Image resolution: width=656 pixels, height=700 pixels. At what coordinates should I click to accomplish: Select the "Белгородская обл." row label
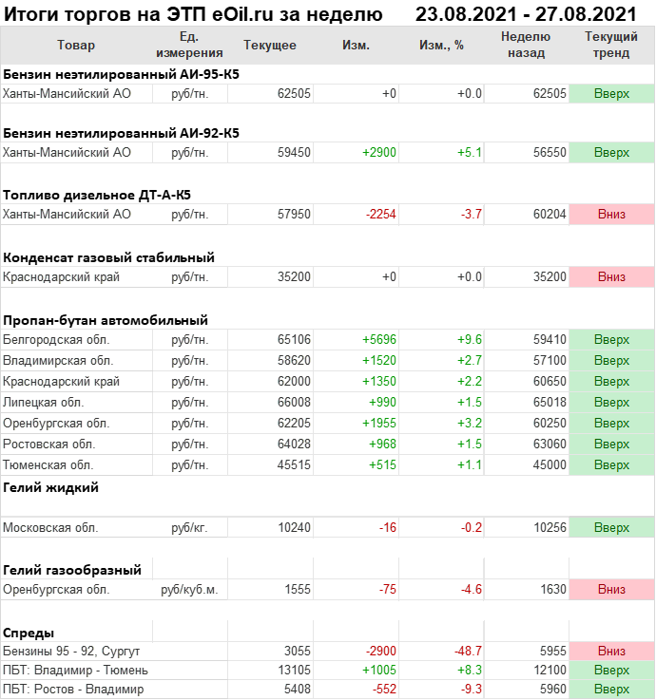56,340
